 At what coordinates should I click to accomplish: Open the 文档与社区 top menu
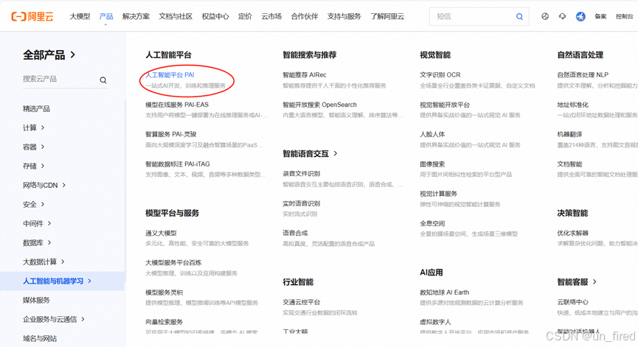tap(176, 16)
